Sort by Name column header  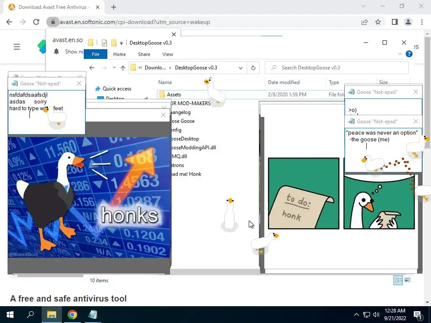(x=165, y=82)
